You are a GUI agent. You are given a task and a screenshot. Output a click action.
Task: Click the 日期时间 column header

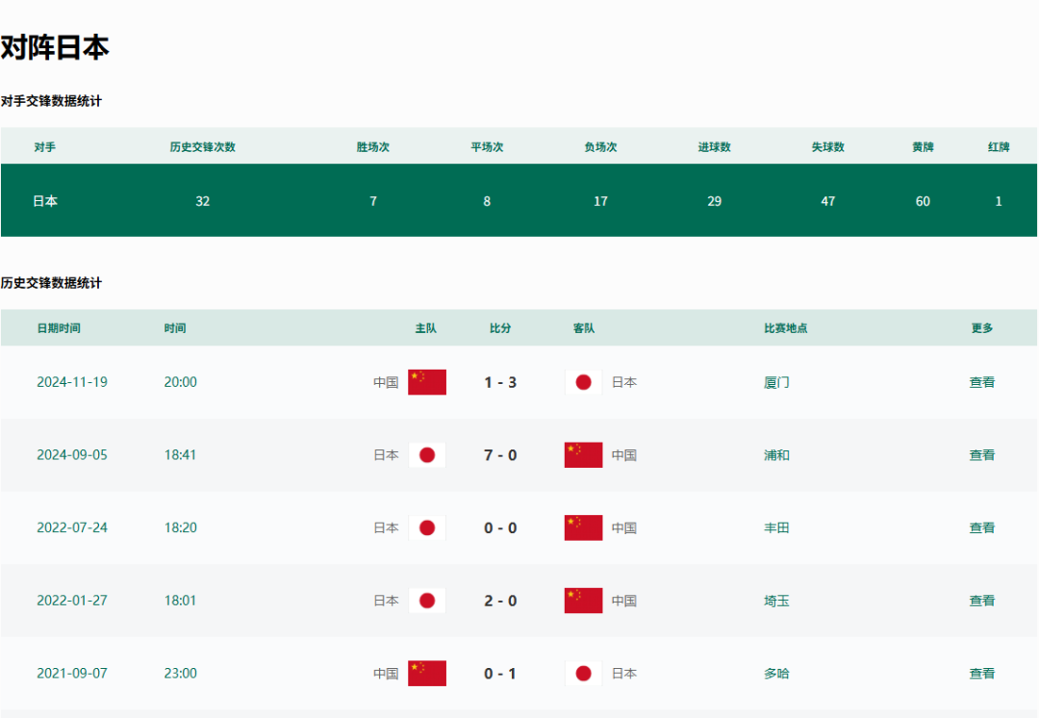(59, 328)
